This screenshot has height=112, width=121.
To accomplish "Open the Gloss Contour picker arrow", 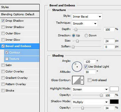I will pyautogui.click(x=82, y=80).
